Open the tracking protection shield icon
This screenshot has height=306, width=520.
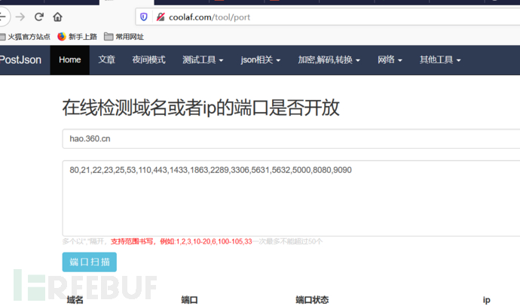point(144,17)
